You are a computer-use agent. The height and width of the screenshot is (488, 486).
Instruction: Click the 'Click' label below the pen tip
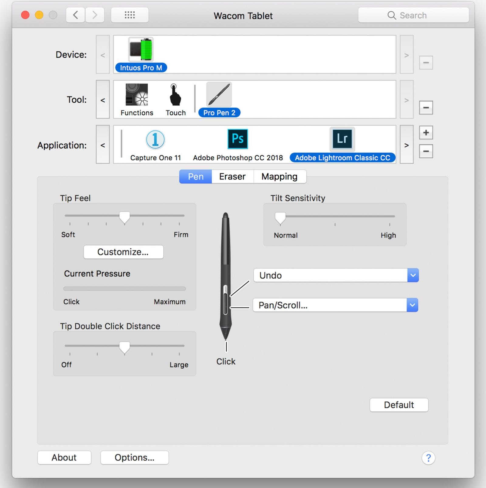tap(226, 361)
